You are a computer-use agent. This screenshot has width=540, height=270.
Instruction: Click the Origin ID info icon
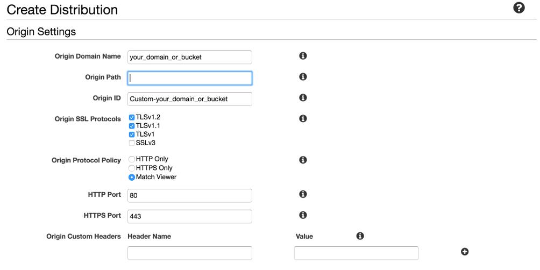303,98
